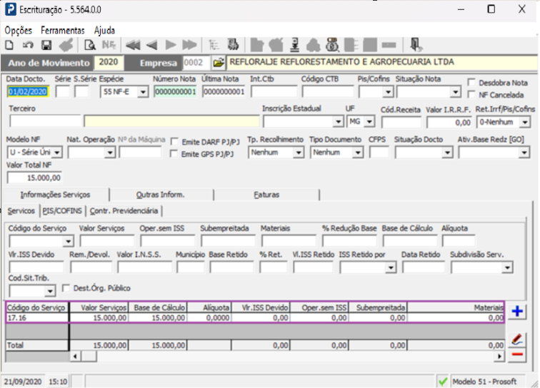The image size is (540, 388).
Task: Switch to Faturas tab
Action: 266,195
